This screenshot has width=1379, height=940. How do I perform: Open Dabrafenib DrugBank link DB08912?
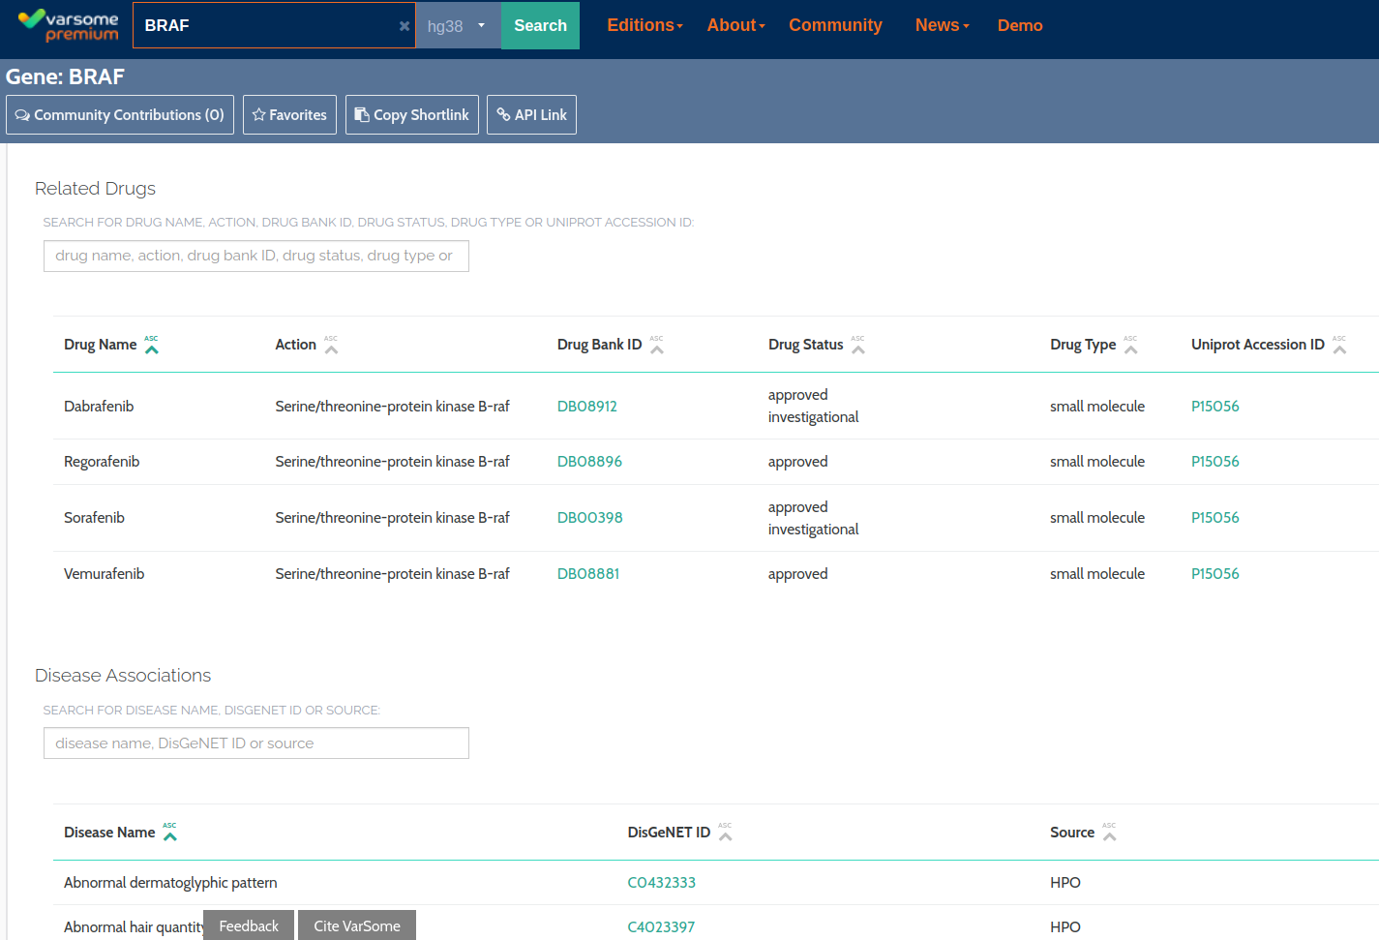[x=586, y=407]
